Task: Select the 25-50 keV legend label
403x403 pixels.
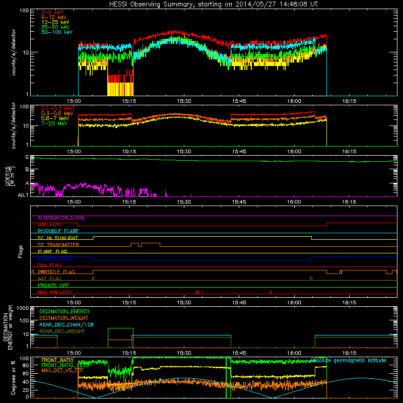Action: tap(55, 27)
